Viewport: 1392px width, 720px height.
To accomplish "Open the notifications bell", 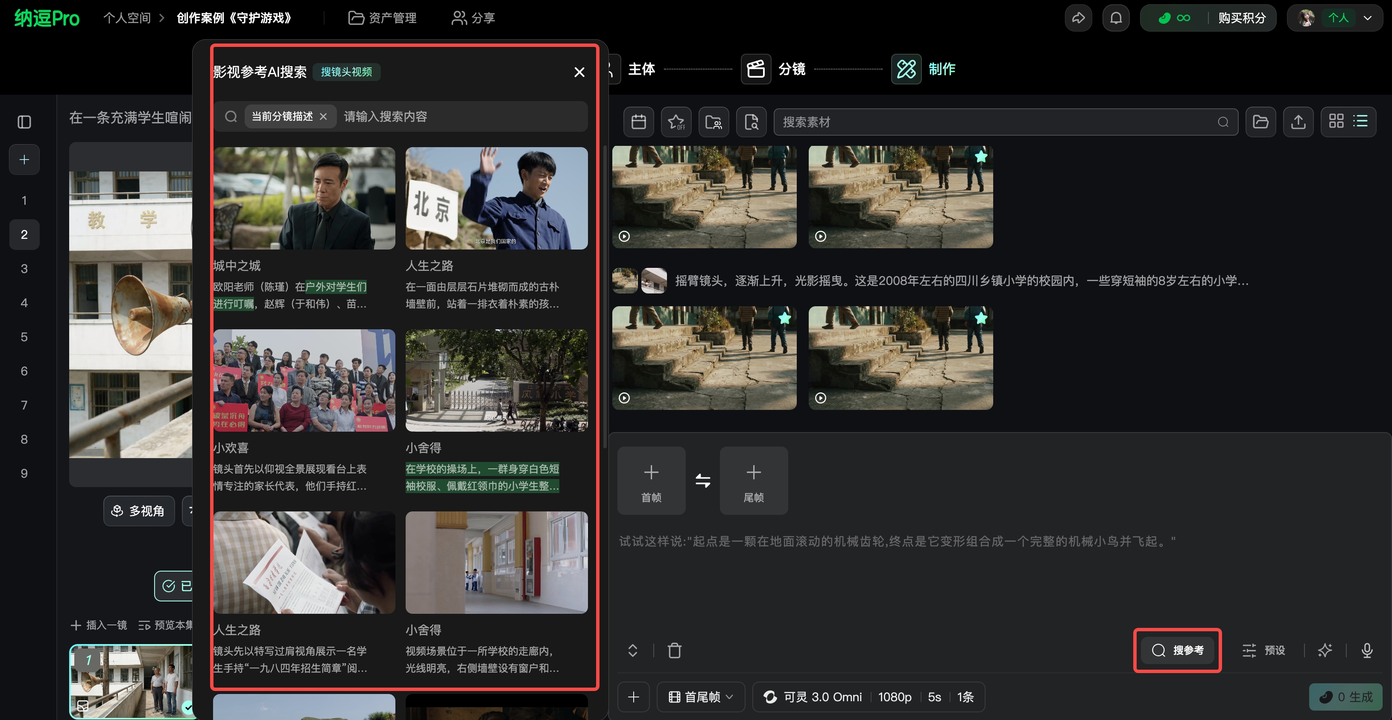I will [x=1116, y=18].
